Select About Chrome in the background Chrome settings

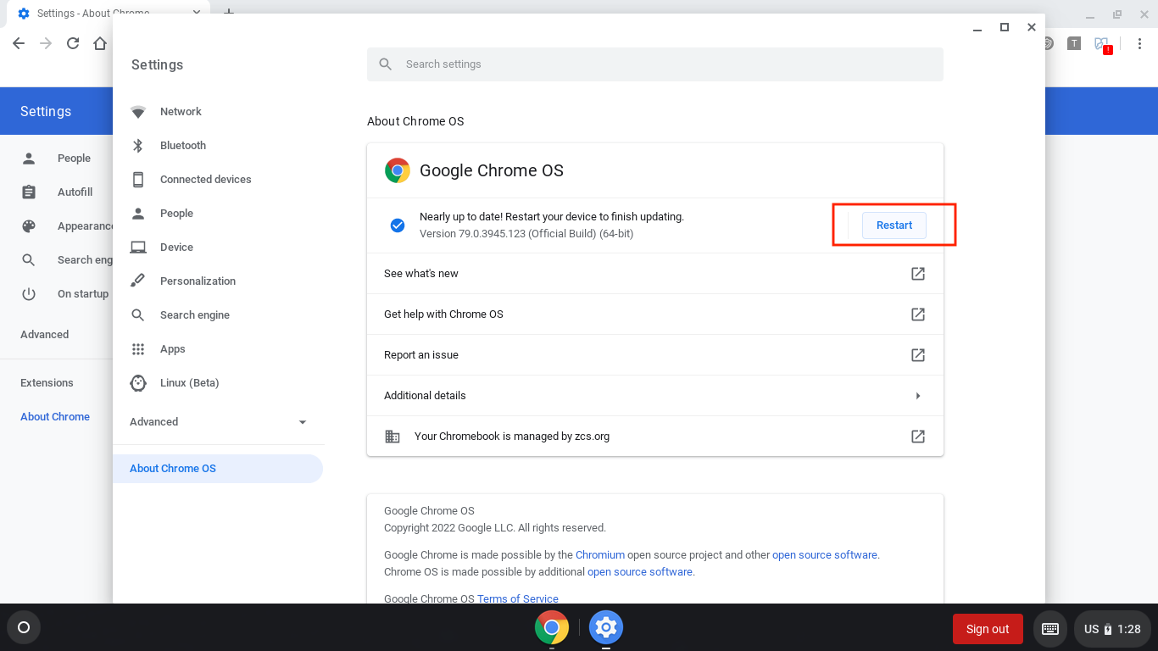tap(55, 417)
